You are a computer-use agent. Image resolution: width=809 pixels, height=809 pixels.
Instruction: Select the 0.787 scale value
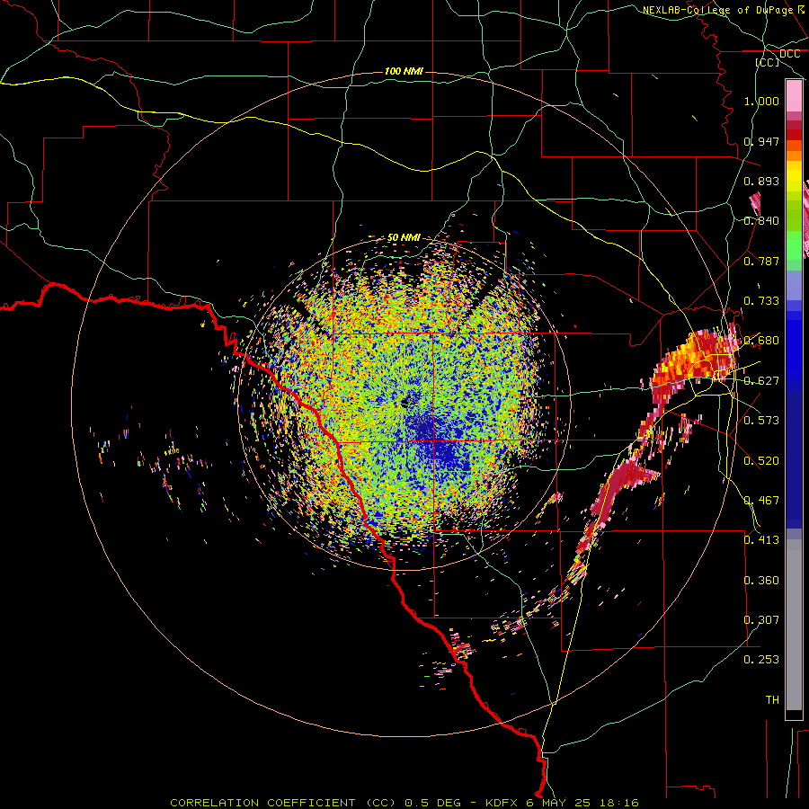(761, 261)
